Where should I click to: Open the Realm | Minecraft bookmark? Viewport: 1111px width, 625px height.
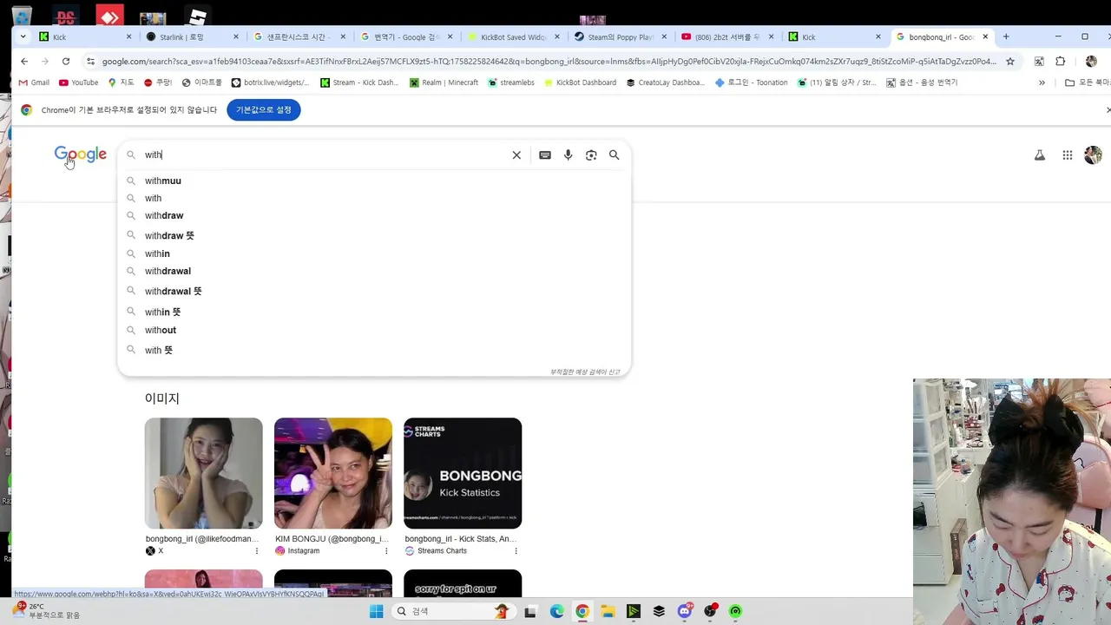(444, 82)
